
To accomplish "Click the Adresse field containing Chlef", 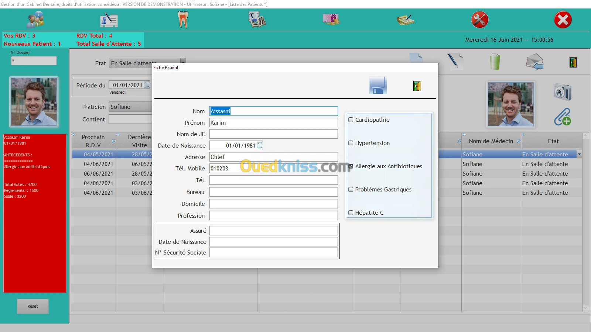I will [273, 157].
